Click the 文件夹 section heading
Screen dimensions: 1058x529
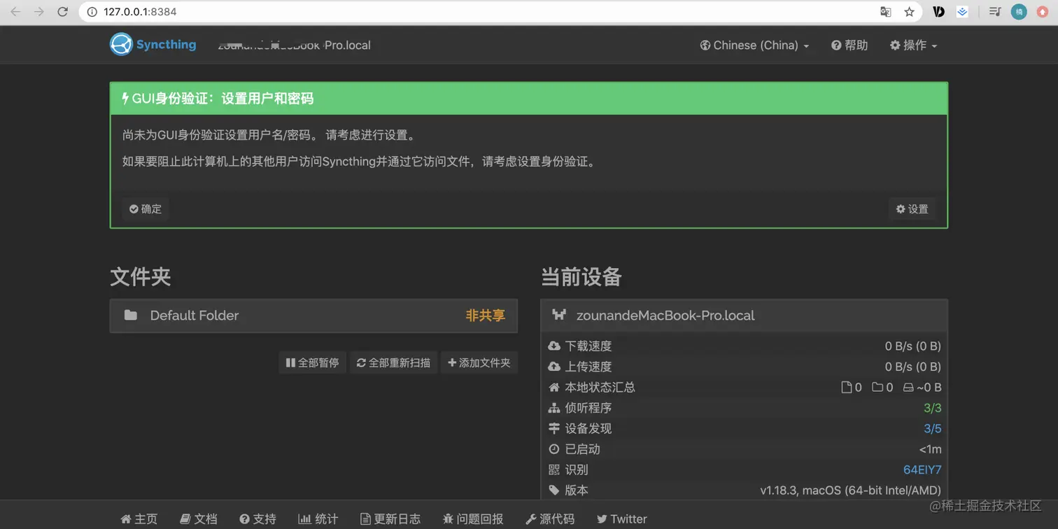click(x=141, y=277)
